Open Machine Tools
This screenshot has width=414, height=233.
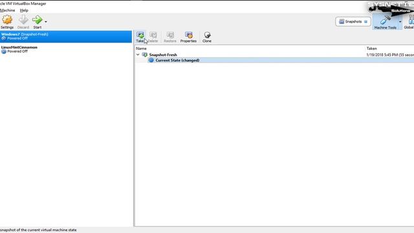point(386,22)
